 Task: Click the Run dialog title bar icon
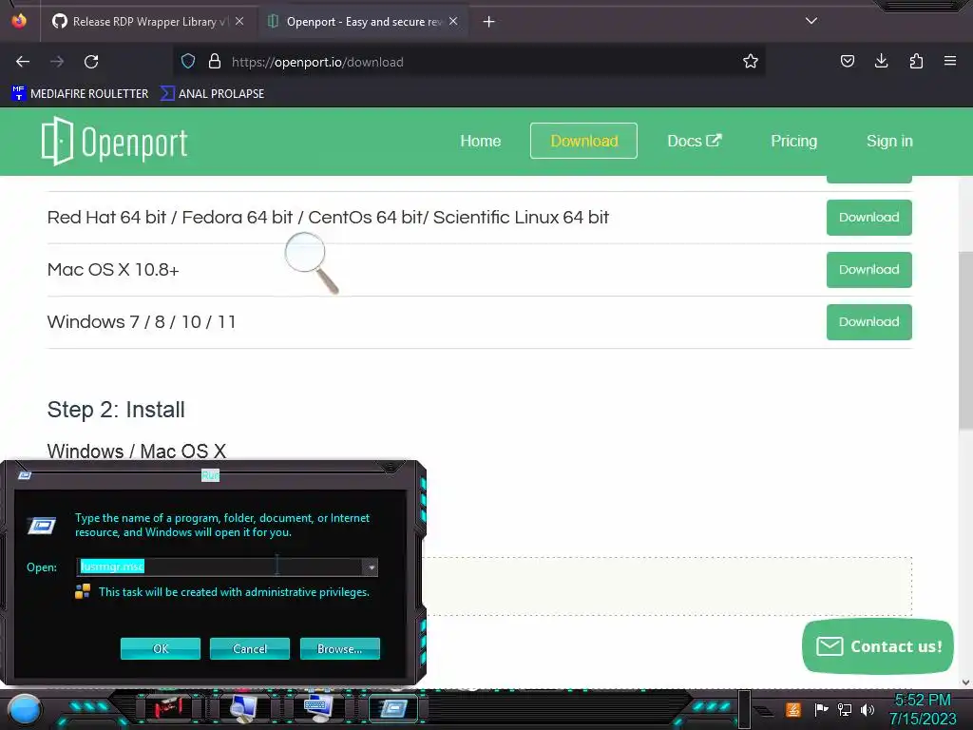click(25, 475)
